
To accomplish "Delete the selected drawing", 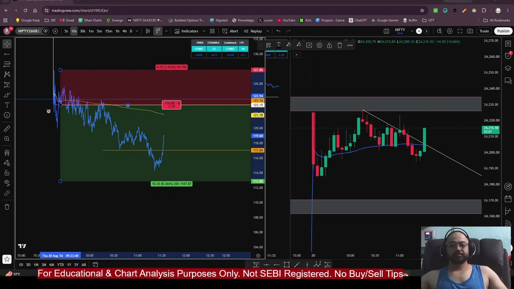I will tap(339, 45).
